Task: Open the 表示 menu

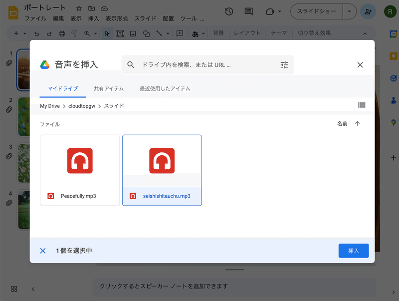Action: tap(76, 18)
